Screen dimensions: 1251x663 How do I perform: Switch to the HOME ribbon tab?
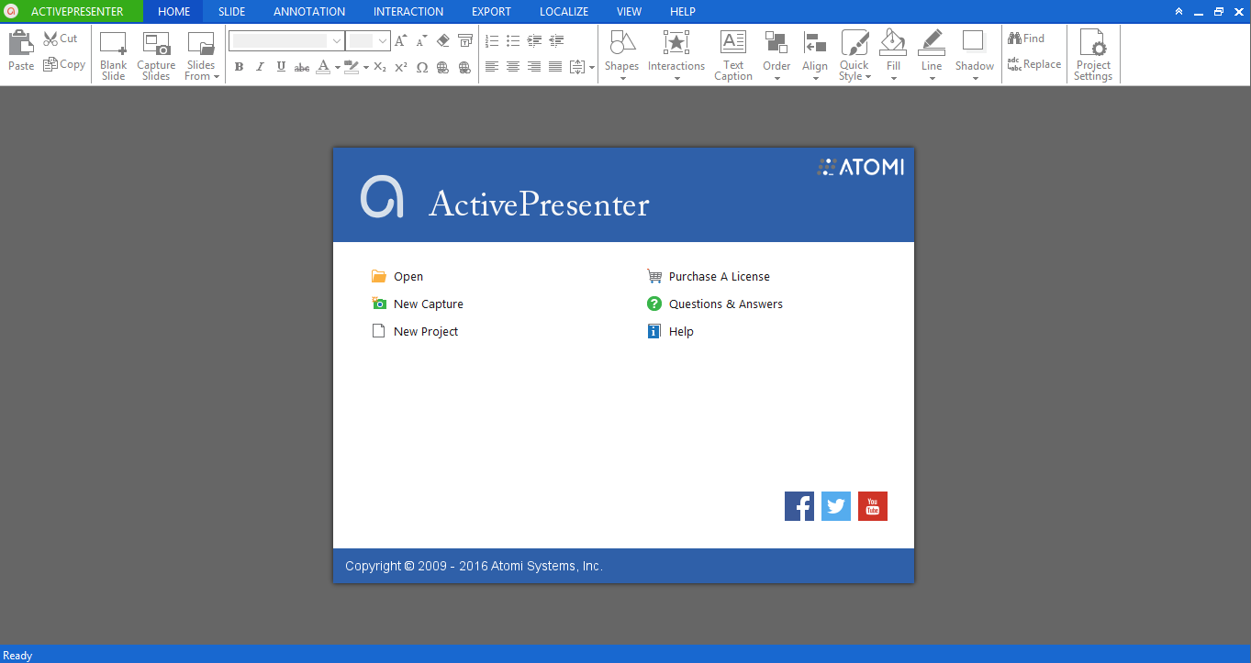[173, 12]
